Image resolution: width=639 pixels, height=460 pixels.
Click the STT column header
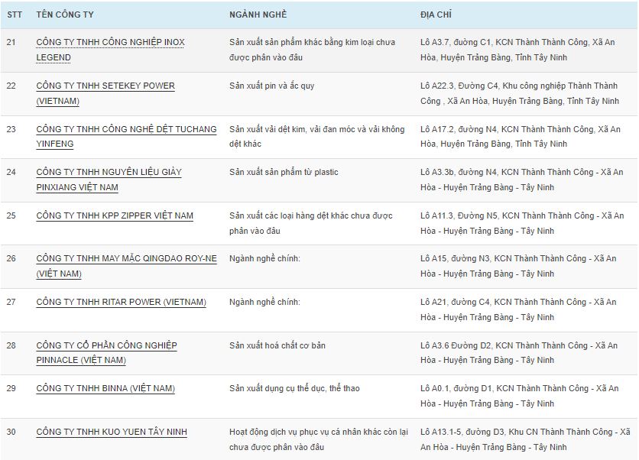point(15,15)
